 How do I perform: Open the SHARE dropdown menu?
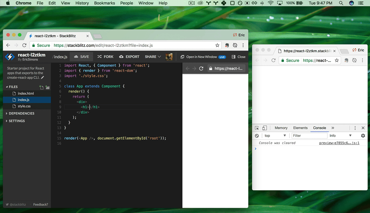pos(153,57)
